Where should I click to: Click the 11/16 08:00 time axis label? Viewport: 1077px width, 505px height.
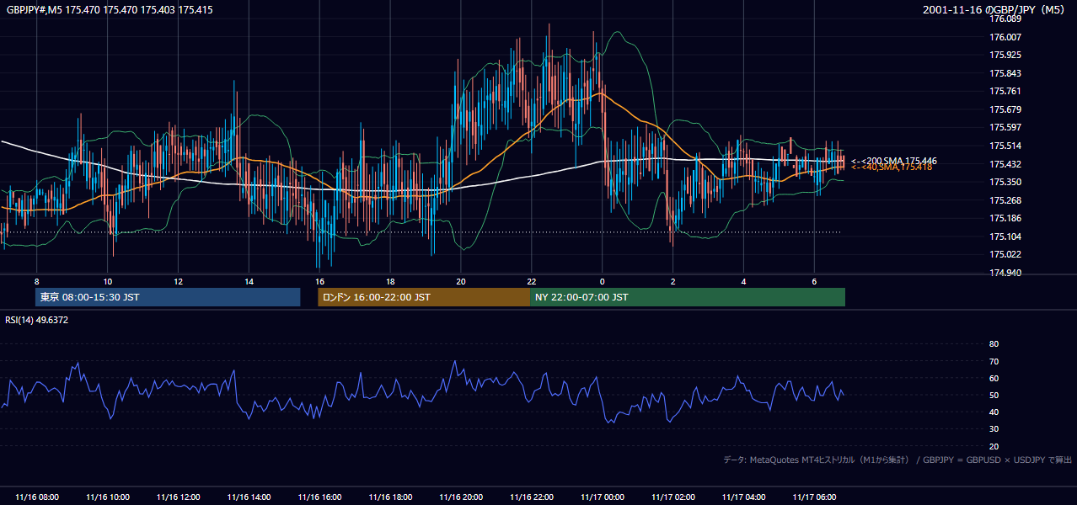37,497
